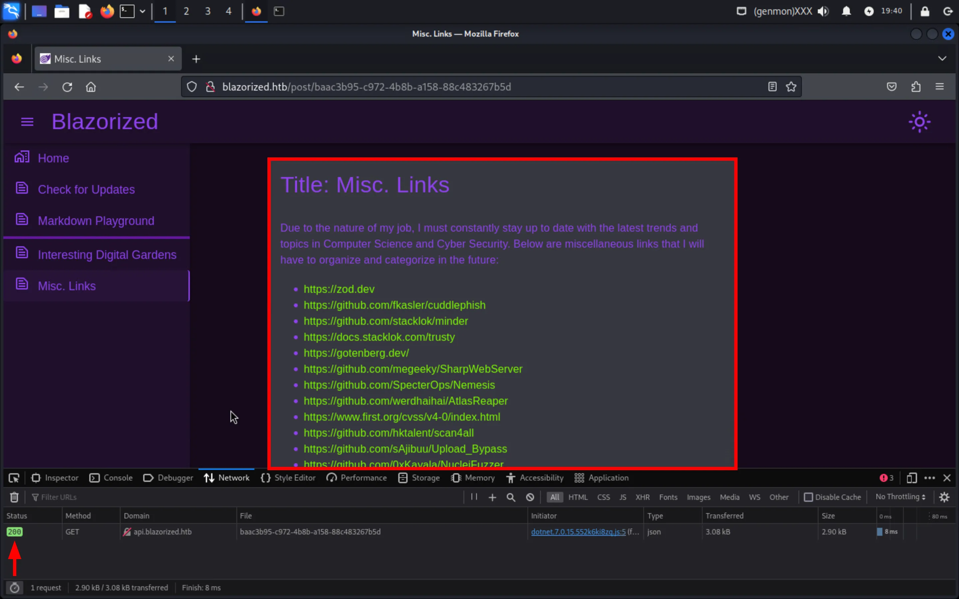Image resolution: width=959 pixels, height=599 pixels.
Task: Clear network log with trash icon
Action: click(14, 497)
